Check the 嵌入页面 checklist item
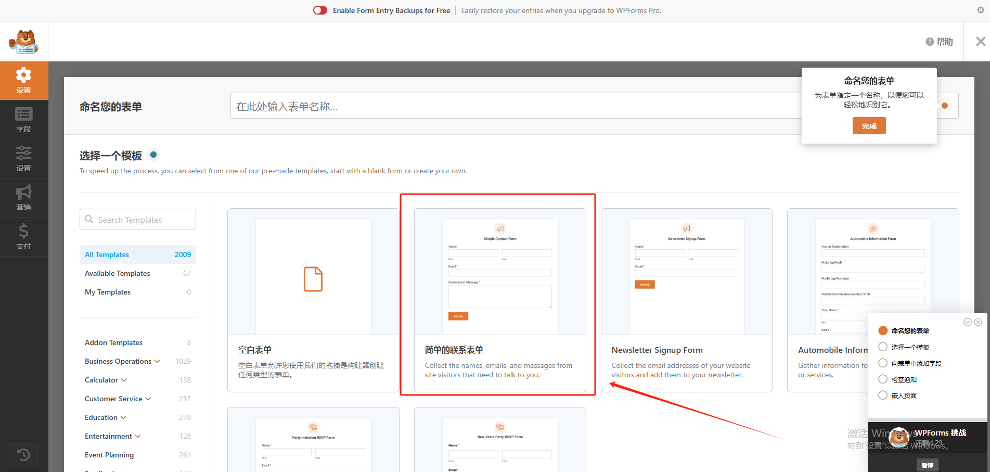 tap(883, 395)
